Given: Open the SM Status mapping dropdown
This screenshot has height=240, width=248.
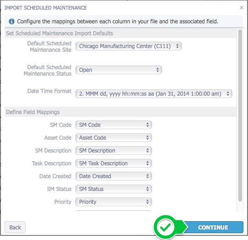Looking at the screenshot, I should tap(113, 189).
